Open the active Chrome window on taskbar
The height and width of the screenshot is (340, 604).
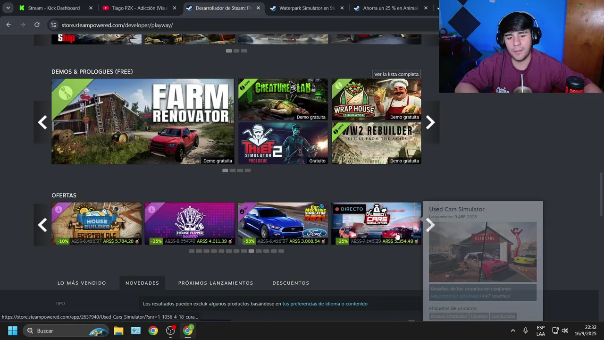pyautogui.click(x=188, y=331)
